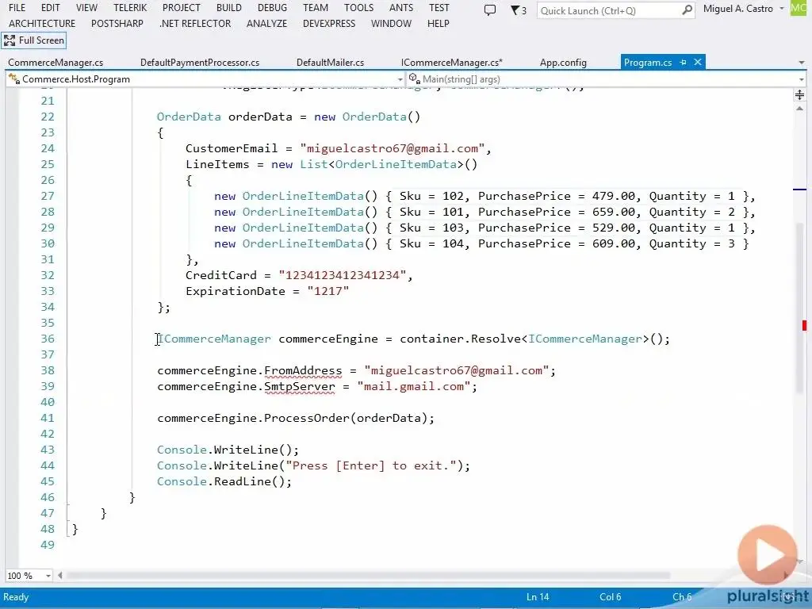Viewport: 812px width, 609px height.
Task: Click the vertical scrollbar up arrow
Action: [x=799, y=109]
